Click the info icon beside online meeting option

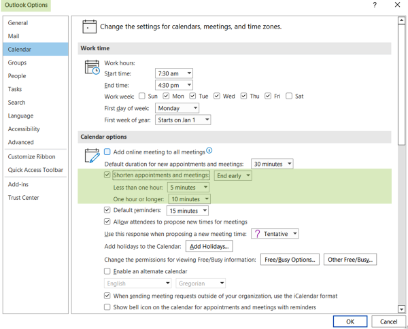[209, 150]
